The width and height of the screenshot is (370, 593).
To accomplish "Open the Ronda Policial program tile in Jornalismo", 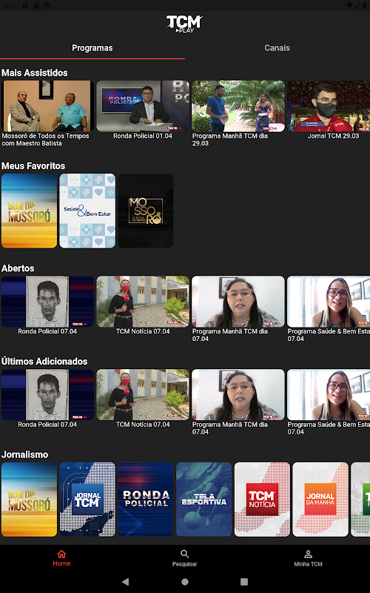I will 146,499.
